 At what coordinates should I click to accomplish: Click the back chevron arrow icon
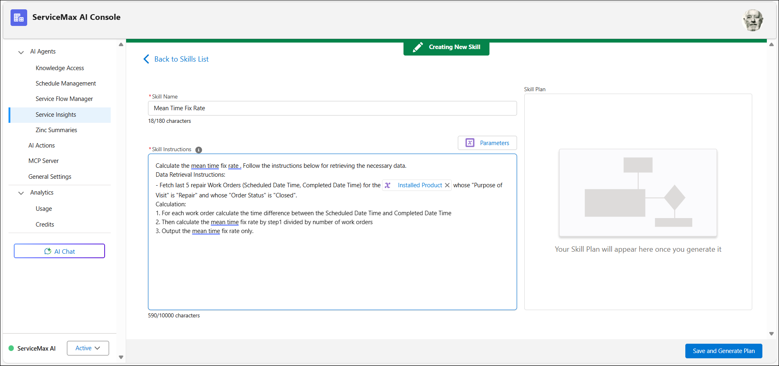pyautogui.click(x=146, y=59)
